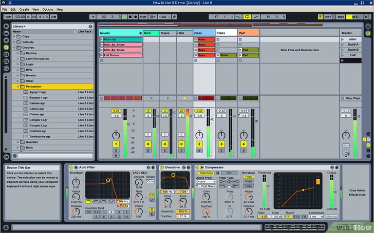Image resolution: width=374 pixels, height=233 pixels.
Task: Launch the Intro scene
Action: [343, 39]
